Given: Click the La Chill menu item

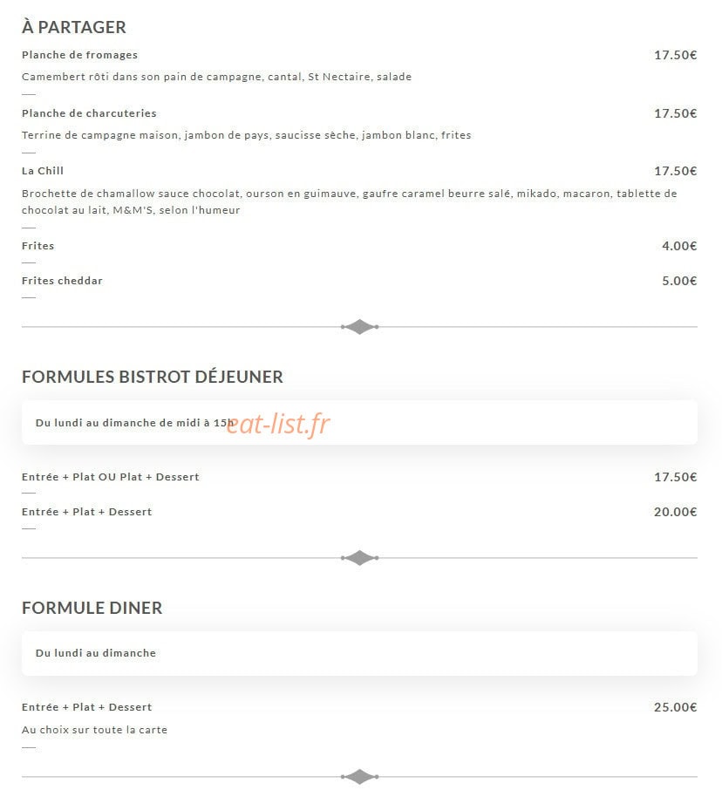Looking at the screenshot, I should [43, 171].
